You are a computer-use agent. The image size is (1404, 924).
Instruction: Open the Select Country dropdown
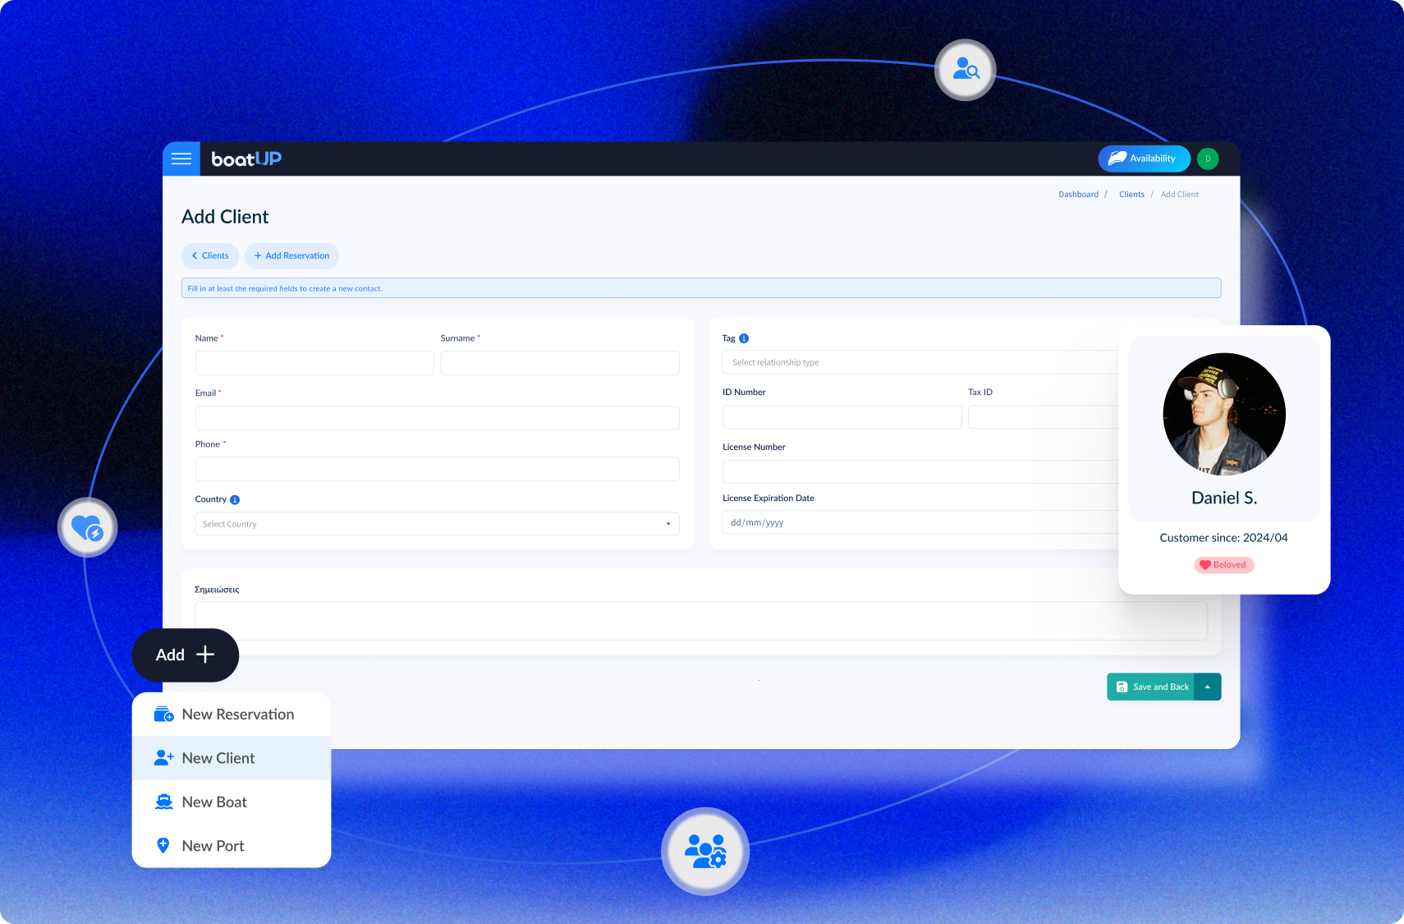tap(437, 524)
